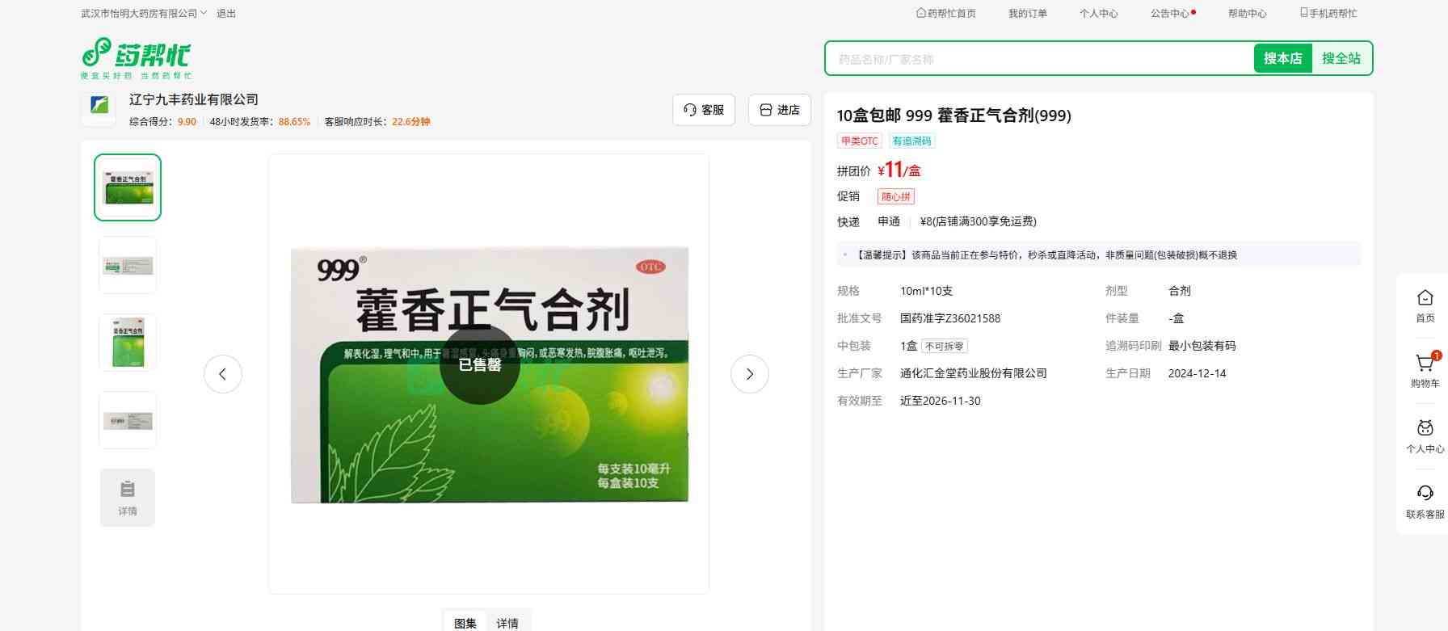Open 我的订单 in the top navigation

(x=1027, y=14)
